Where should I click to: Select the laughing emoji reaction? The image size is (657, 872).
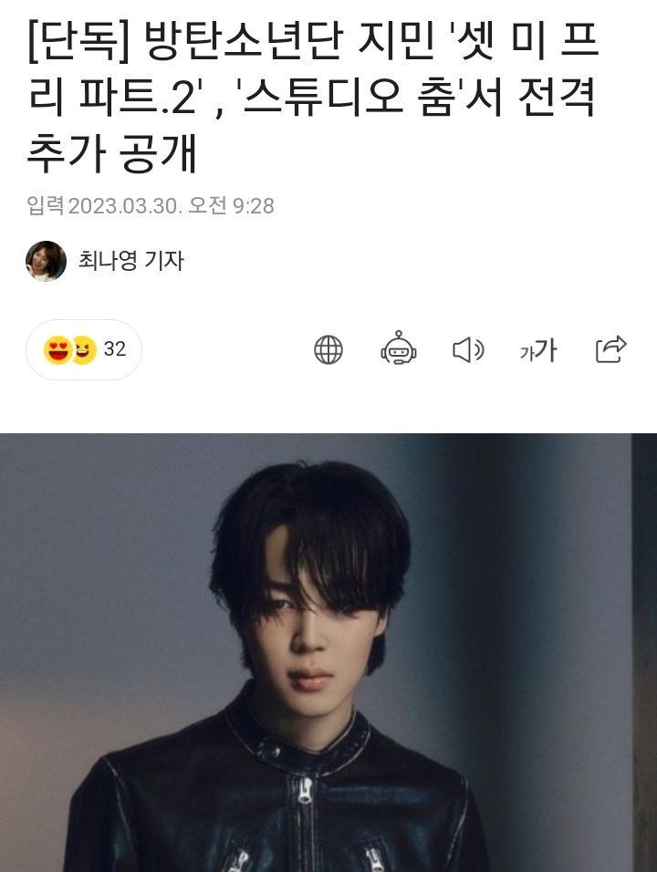pos(85,349)
